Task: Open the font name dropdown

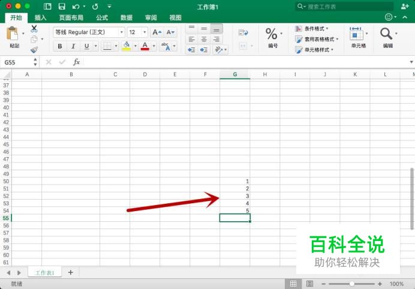Action: (x=122, y=32)
